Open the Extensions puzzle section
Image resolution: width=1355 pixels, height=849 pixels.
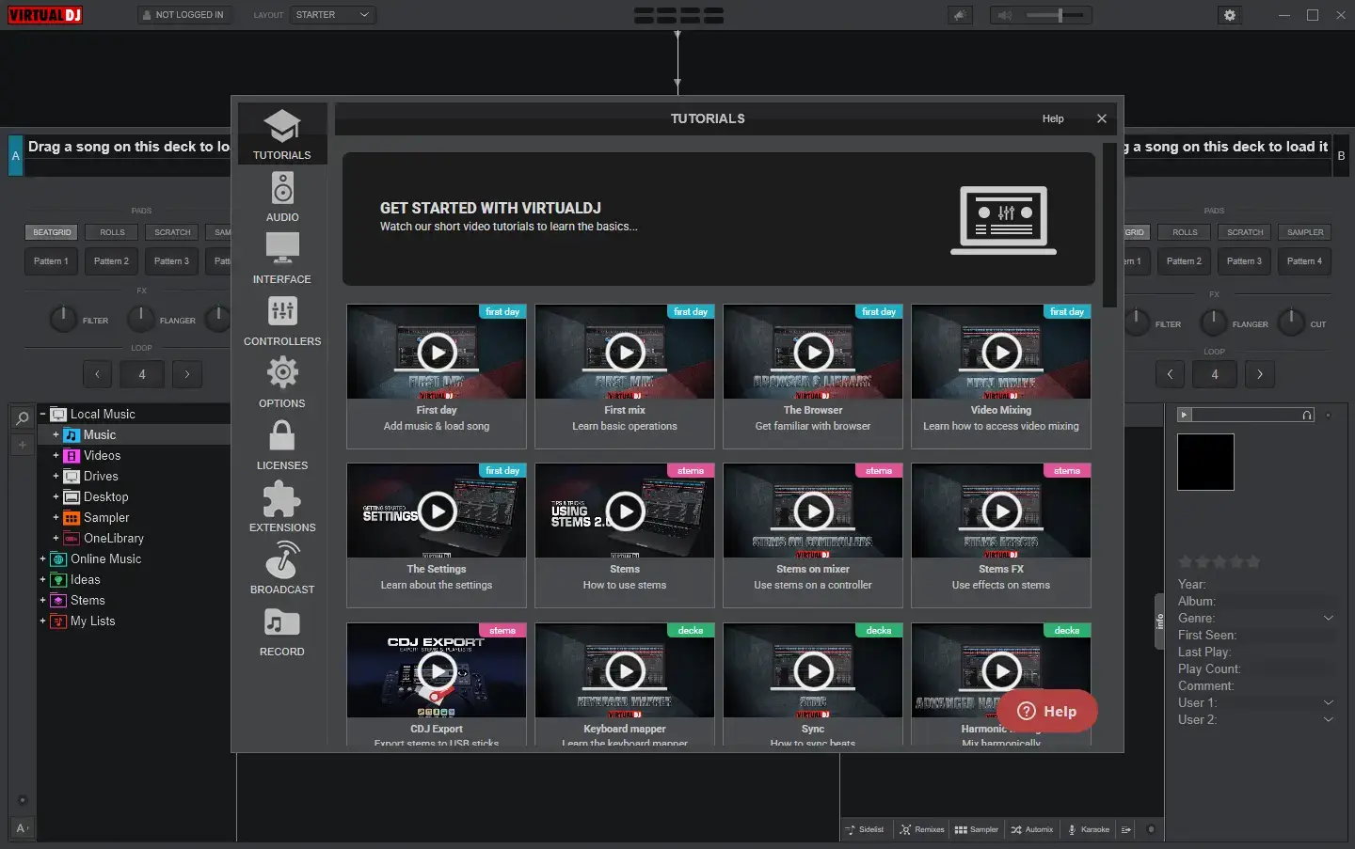[x=282, y=507]
